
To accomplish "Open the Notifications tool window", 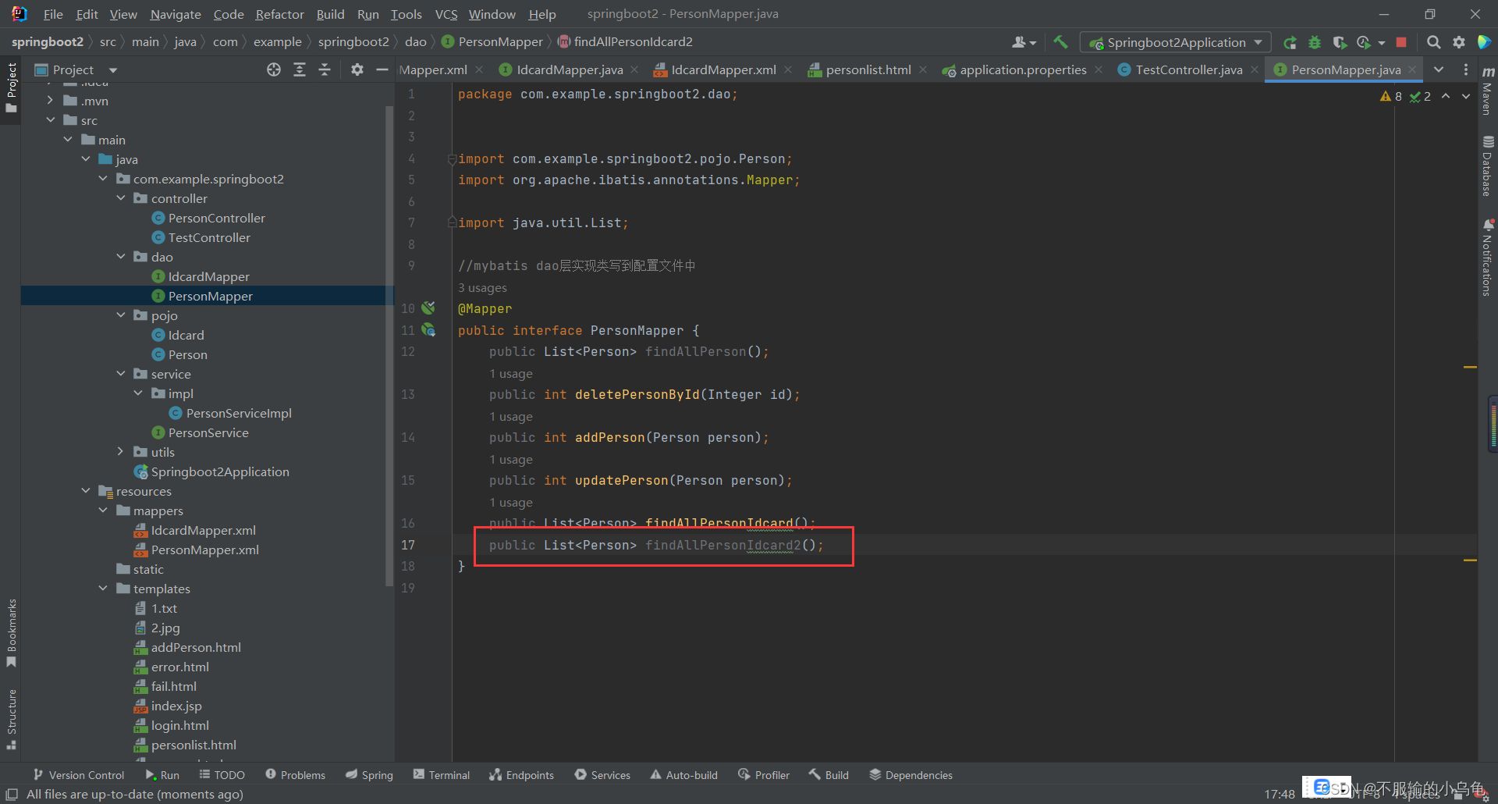I will tap(1488, 258).
